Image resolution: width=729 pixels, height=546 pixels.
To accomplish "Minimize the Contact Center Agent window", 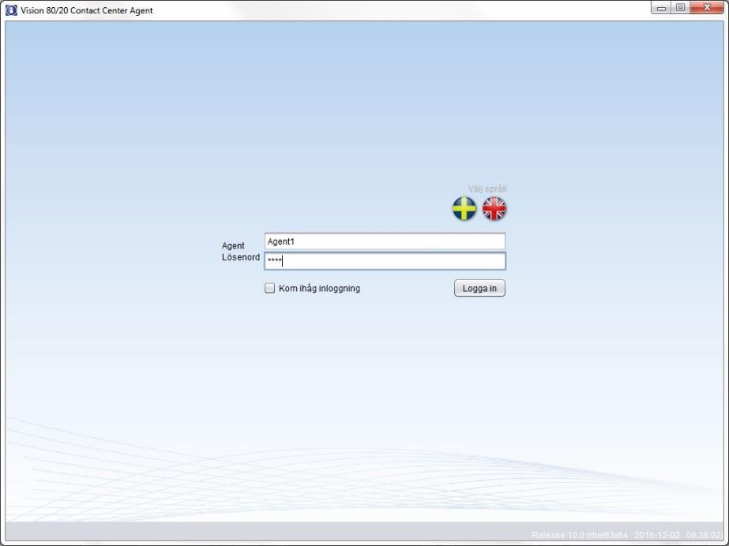I will point(660,8).
